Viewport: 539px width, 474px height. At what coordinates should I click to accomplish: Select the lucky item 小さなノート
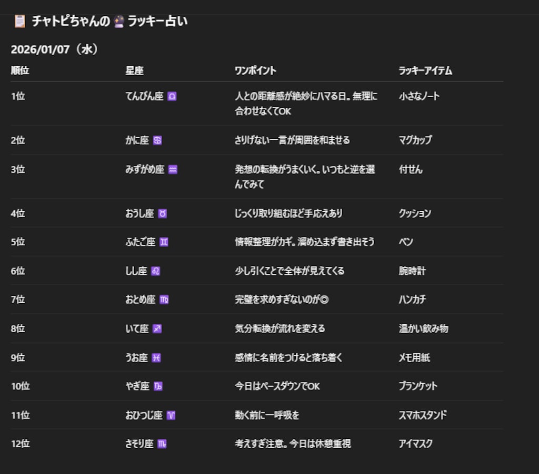click(x=420, y=96)
